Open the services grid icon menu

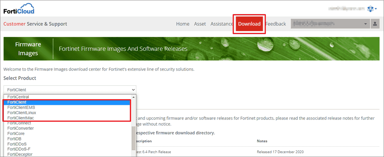pos(372,9)
